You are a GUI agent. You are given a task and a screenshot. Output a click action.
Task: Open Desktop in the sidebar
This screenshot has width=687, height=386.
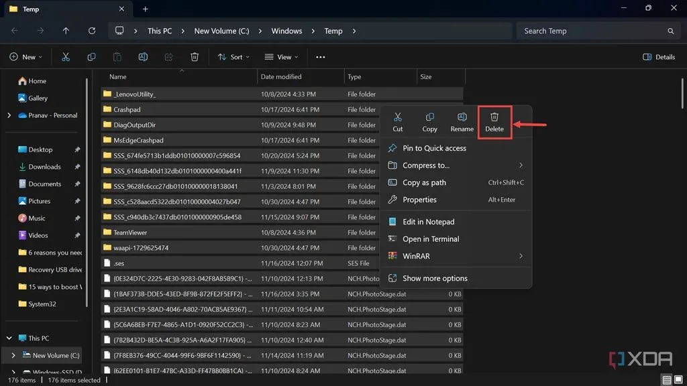(35, 149)
